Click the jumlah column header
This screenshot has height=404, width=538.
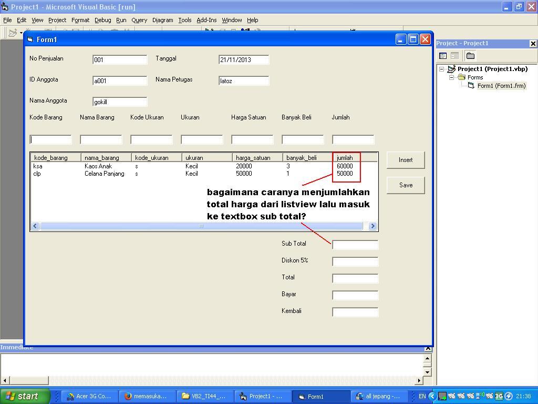(x=355, y=157)
